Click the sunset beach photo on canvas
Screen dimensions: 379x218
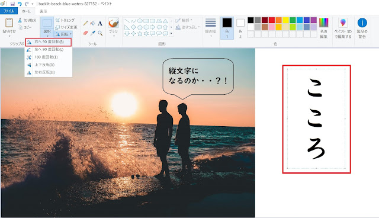(128, 133)
